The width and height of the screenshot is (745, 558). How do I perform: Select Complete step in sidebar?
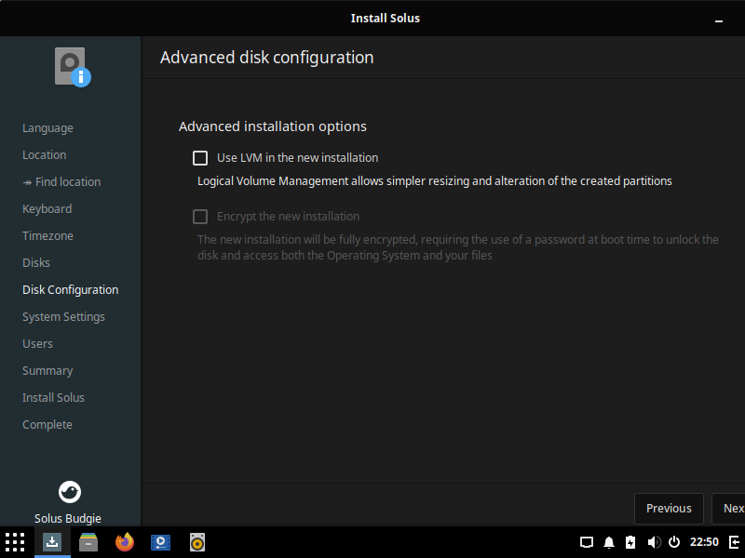[47, 425]
